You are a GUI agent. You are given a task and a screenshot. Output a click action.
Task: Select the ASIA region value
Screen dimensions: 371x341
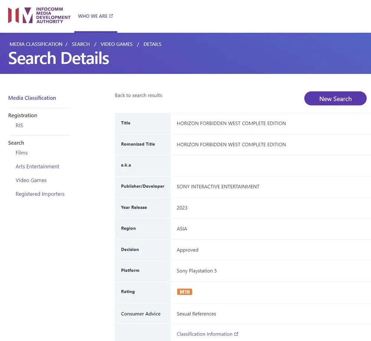click(x=182, y=229)
